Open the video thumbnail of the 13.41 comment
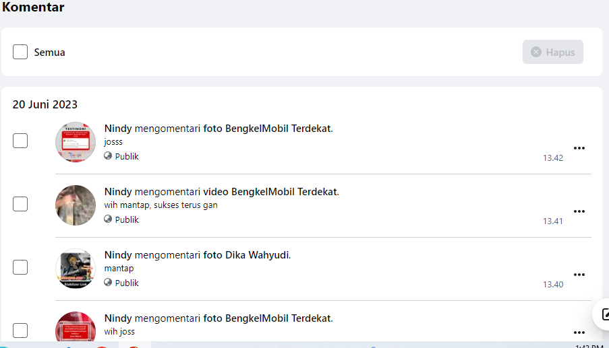Viewport: 609px width, 348px height. pyautogui.click(x=76, y=205)
